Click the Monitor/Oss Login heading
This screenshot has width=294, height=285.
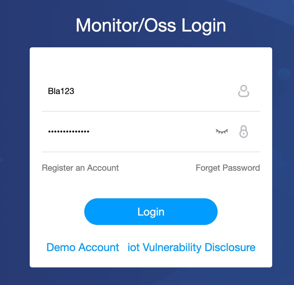click(x=151, y=25)
